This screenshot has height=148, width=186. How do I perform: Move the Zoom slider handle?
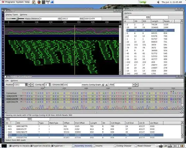point(17,18)
